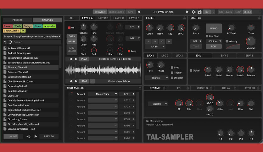Lock the Delay effect
Image resolution: width=263 pixels, height=152 pixels.
point(235,88)
